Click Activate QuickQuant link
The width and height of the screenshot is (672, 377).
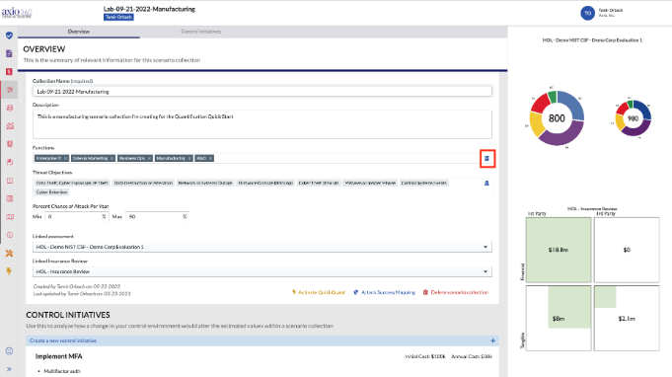[x=319, y=292]
